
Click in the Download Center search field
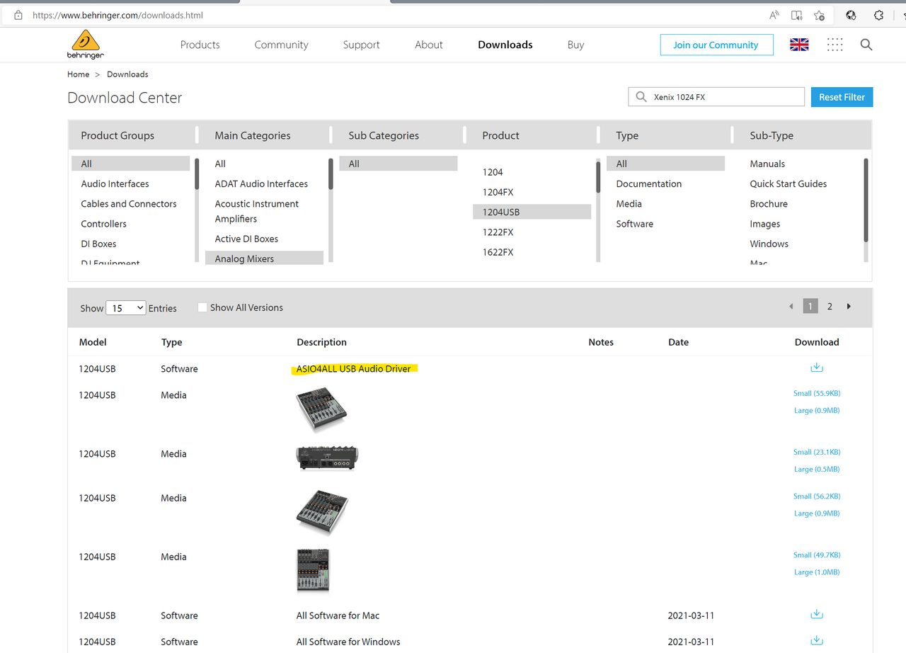pos(716,97)
